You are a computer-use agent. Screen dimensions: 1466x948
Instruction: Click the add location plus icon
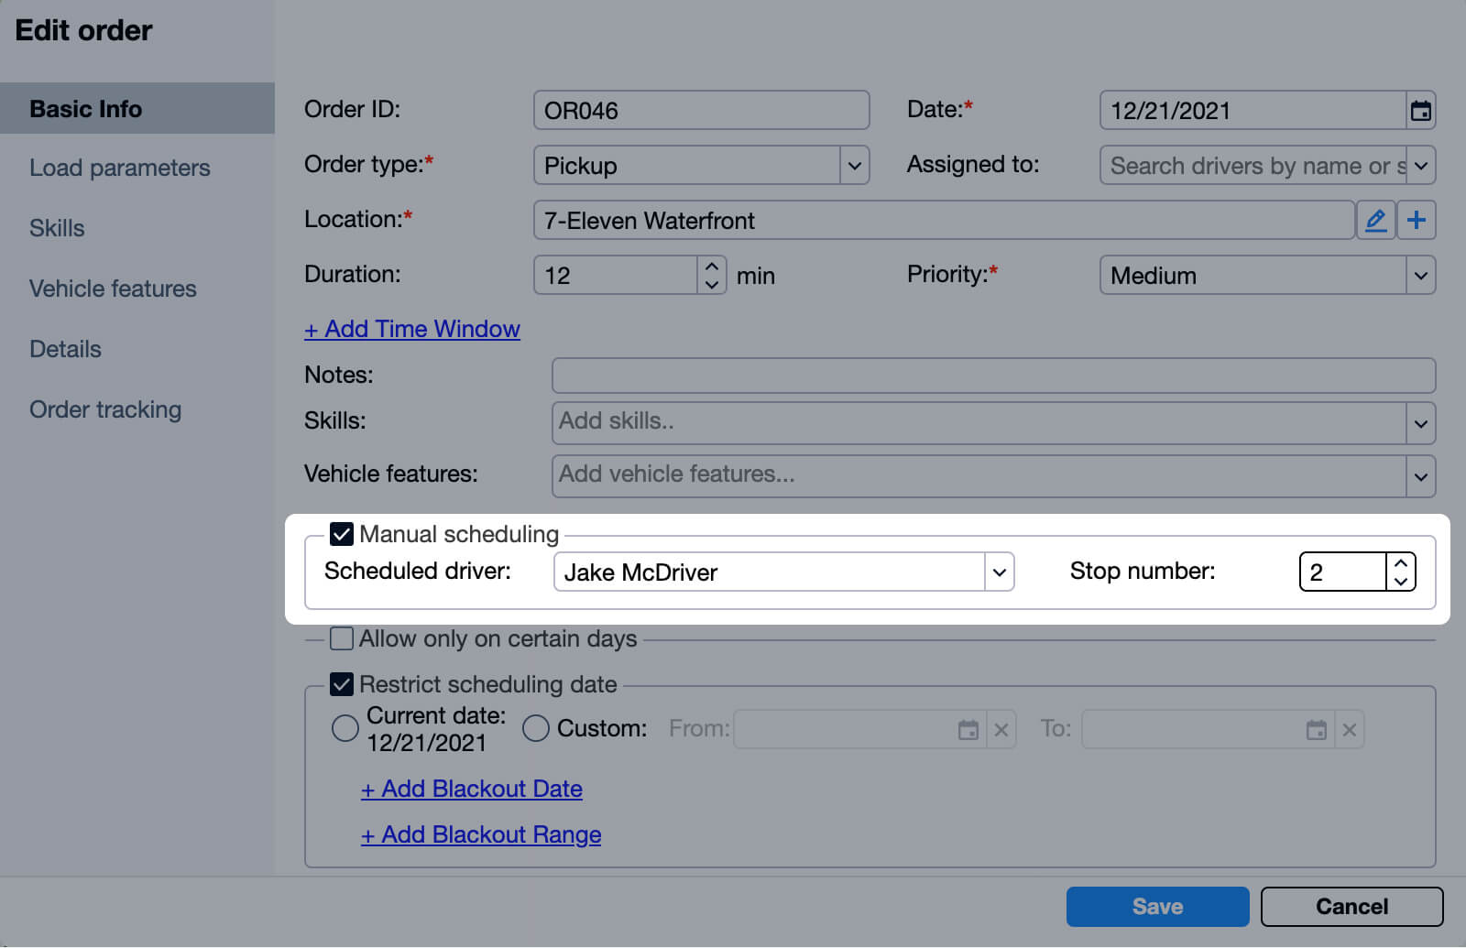(x=1417, y=221)
